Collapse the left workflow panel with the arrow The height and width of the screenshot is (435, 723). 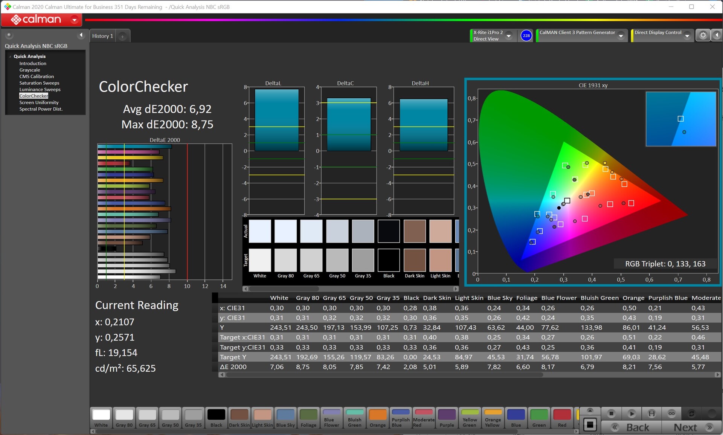click(81, 35)
